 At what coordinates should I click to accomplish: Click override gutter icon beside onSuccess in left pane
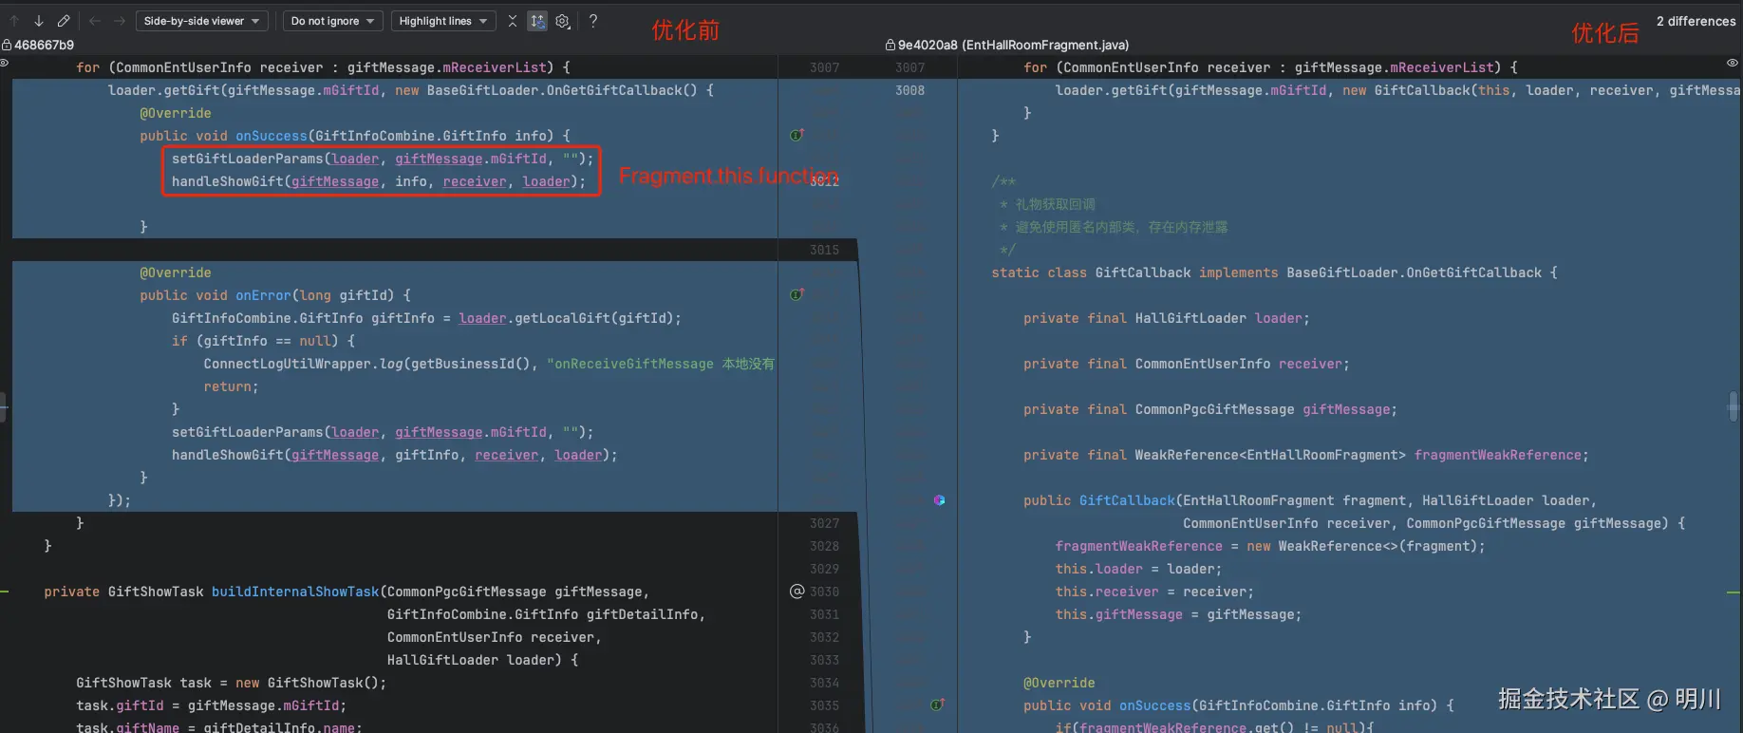click(x=797, y=135)
